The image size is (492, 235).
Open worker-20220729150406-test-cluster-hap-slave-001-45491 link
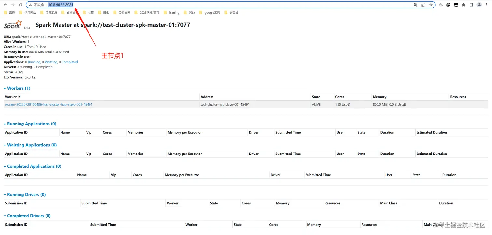pyautogui.click(x=48, y=105)
